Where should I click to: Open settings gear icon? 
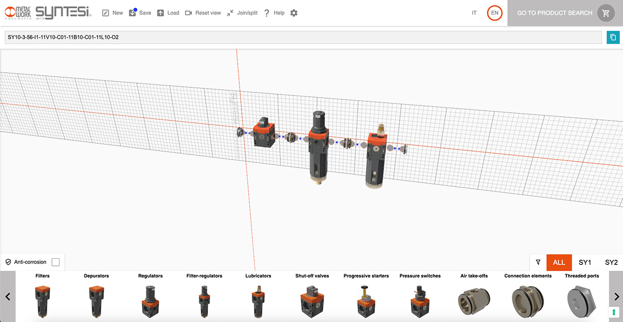(x=294, y=13)
